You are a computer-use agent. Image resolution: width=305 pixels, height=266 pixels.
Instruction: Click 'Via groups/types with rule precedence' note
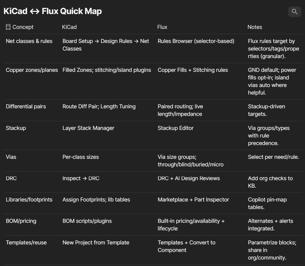(x=269, y=136)
